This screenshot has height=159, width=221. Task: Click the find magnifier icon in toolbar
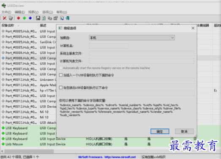click(62, 18)
